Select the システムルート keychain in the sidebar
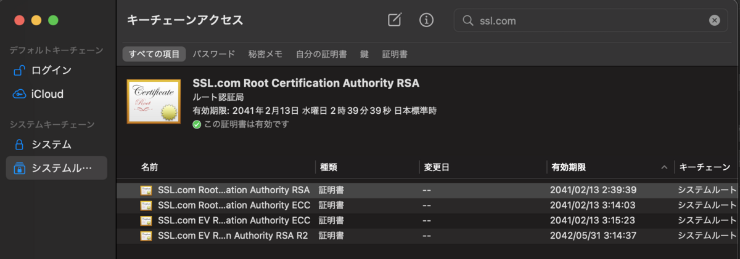740x259 pixels. point(57,168)
